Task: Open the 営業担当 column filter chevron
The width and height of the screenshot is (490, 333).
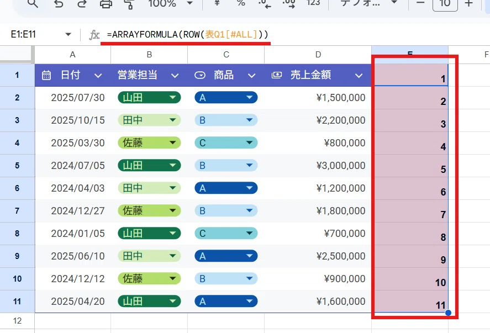Action: (x=175, y=76)
